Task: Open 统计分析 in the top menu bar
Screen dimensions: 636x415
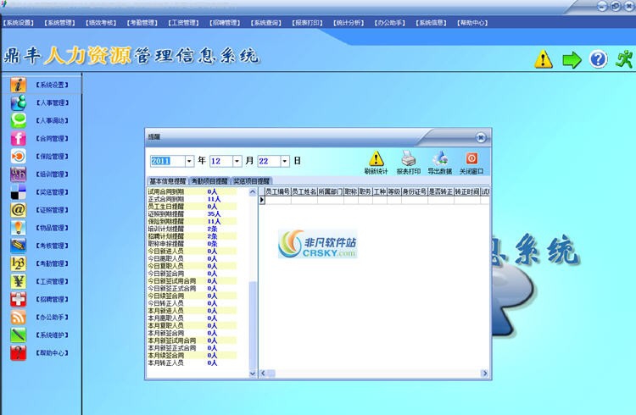Action: (x=349, y=23)
